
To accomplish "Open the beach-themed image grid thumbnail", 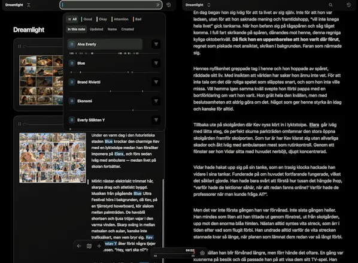I will [53, 158].
